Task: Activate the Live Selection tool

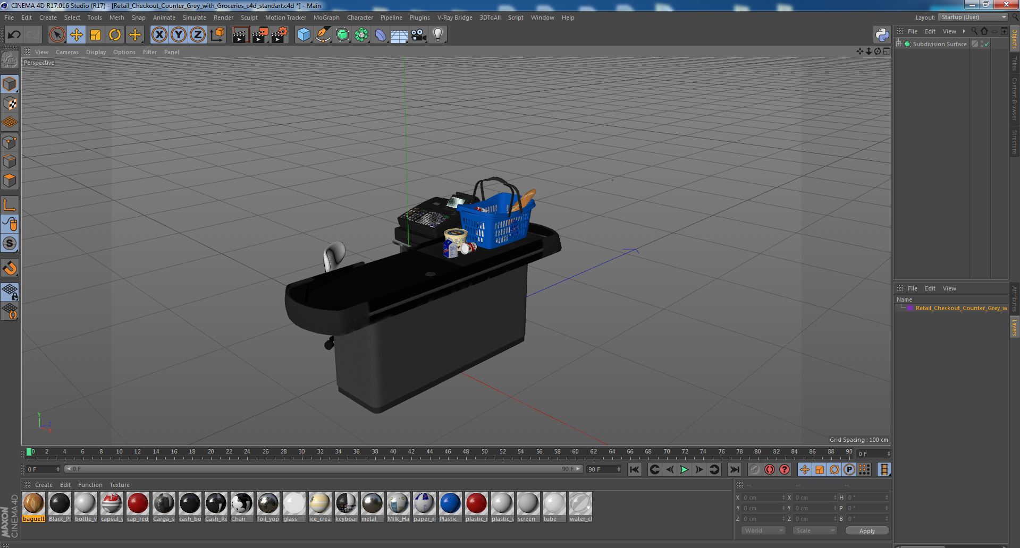Action: (x=57, y=35)
